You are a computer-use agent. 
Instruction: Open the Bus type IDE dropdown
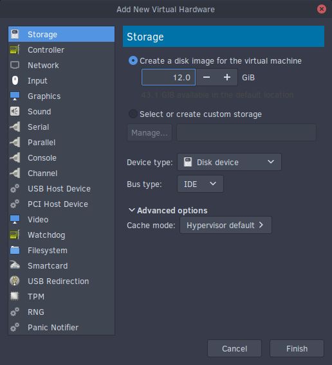click(x=200, y=184)
